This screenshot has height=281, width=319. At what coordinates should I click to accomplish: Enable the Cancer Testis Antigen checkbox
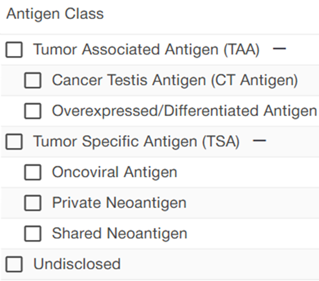(x=33, y=80)
